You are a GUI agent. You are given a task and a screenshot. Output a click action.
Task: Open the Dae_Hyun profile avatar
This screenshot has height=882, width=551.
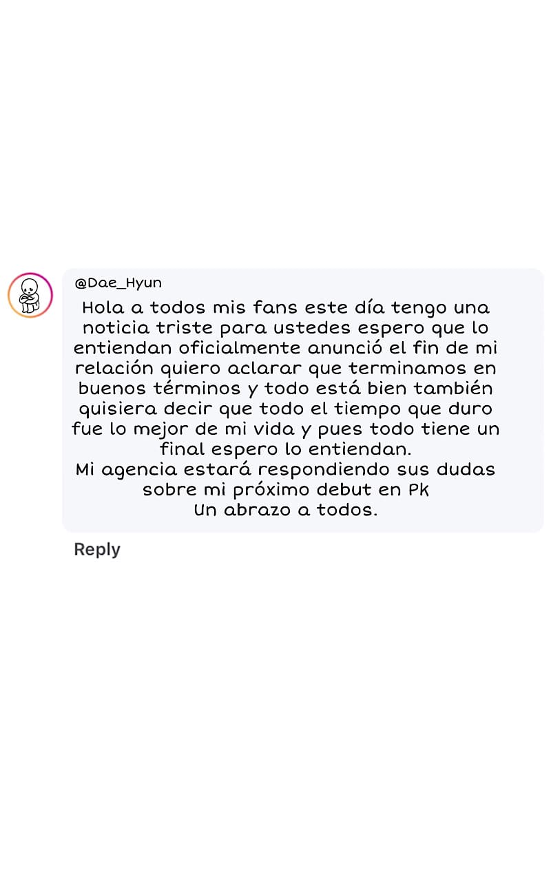(30, 295)
